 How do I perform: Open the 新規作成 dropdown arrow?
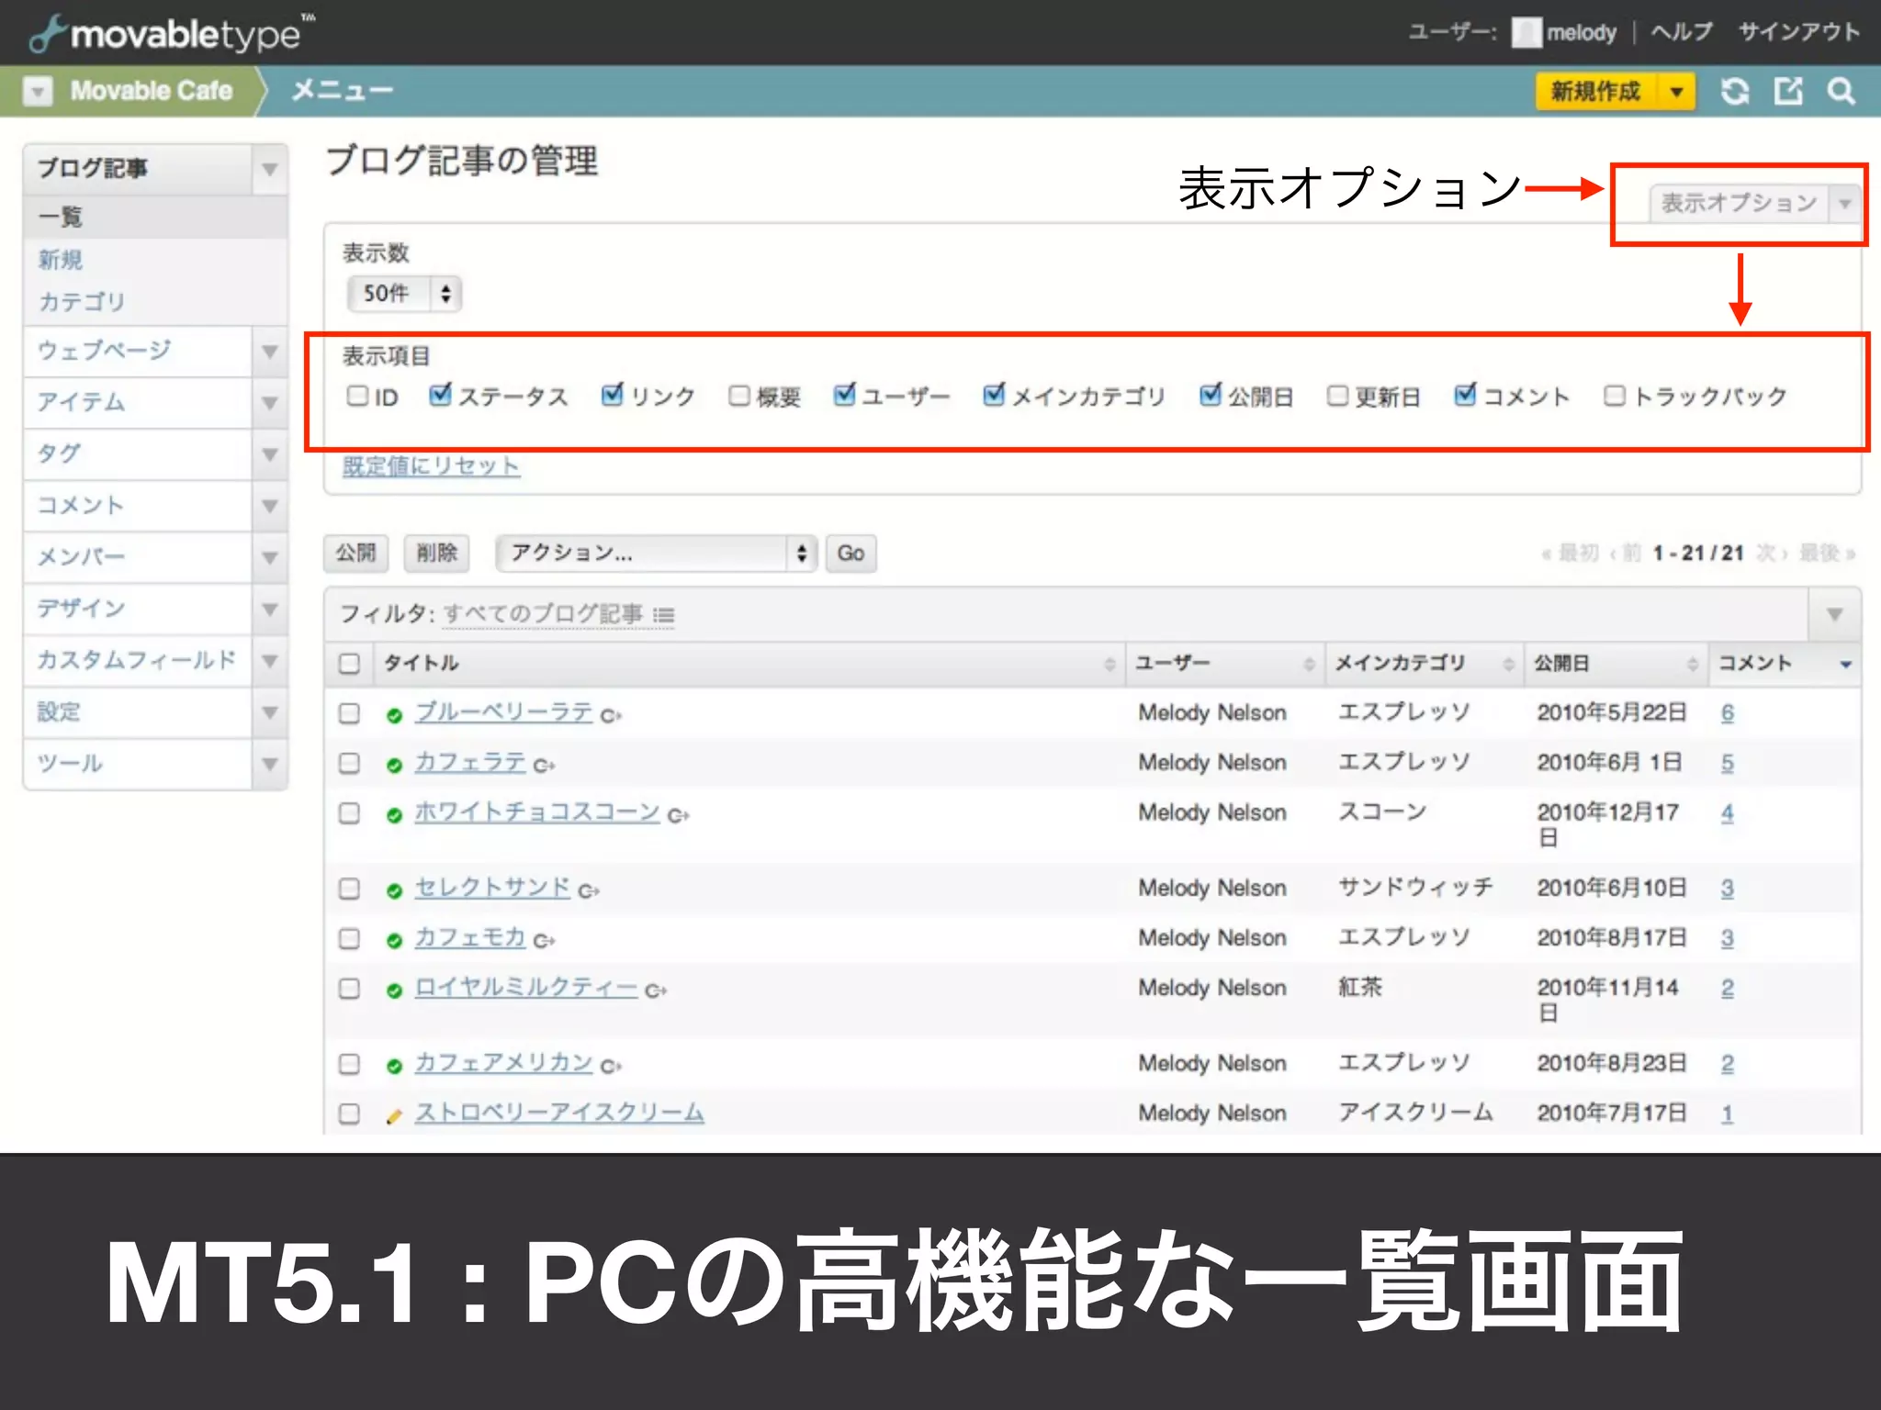point(1676,91)
